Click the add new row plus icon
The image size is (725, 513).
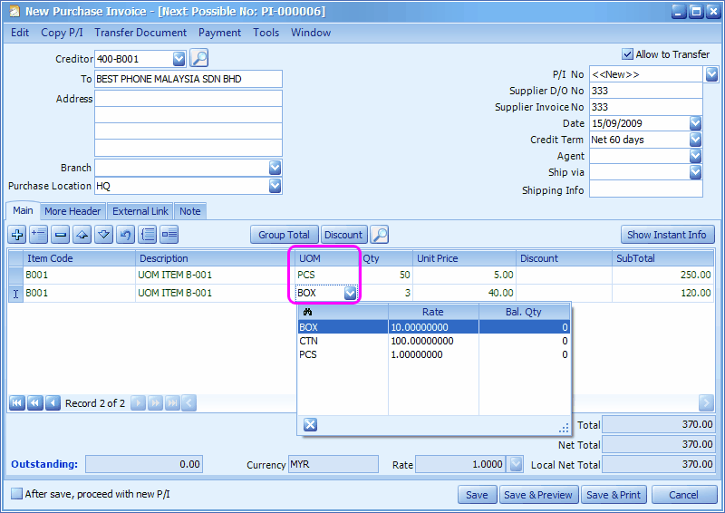(x=17, y=235)
